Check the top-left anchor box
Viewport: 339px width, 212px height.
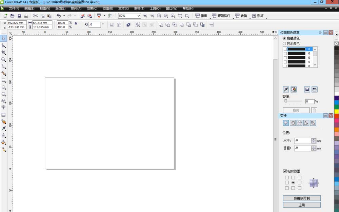click(287, 177)
